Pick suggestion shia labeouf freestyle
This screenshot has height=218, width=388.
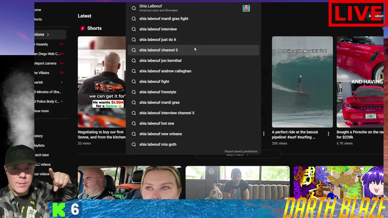point(193,92)
